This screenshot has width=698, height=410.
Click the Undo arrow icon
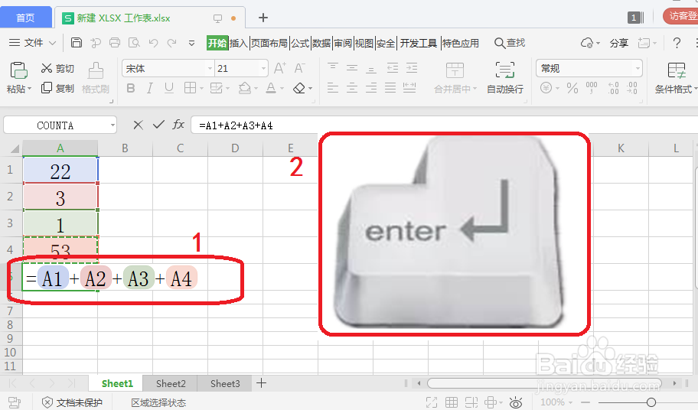[x=154, y=43]
